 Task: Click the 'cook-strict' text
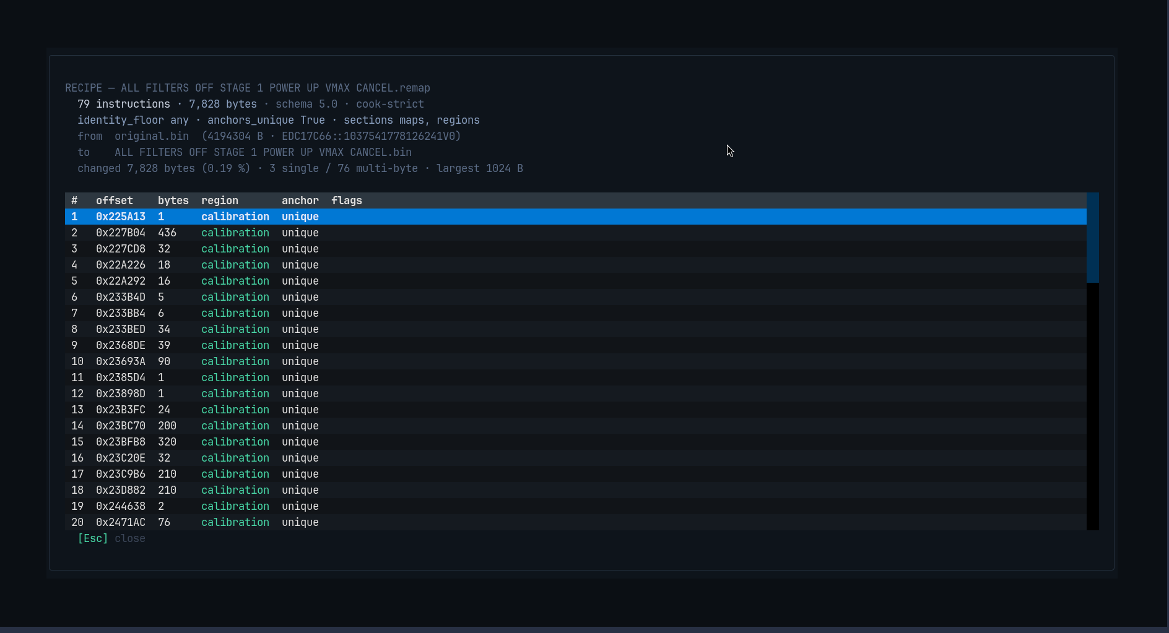(x=390, y=104)
